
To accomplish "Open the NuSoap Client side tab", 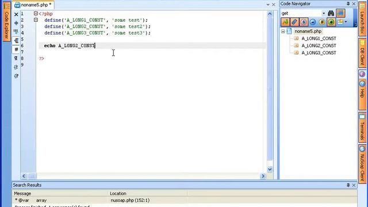I will (x=362, y=163).
